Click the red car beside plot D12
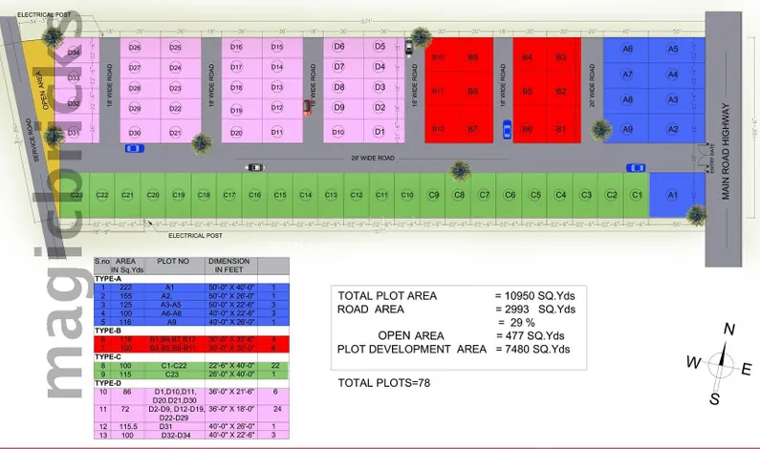 point(308,107)
